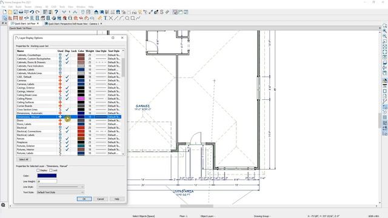Sort layers by Used column header
Viewport: 388px width, 218px height.
61,51
